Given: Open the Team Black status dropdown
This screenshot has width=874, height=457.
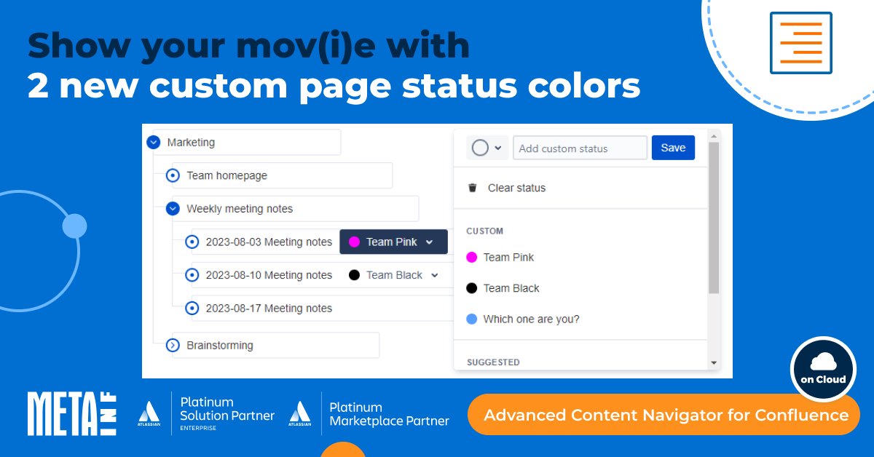Looking at the screenshot, I should tap(394, 275).
